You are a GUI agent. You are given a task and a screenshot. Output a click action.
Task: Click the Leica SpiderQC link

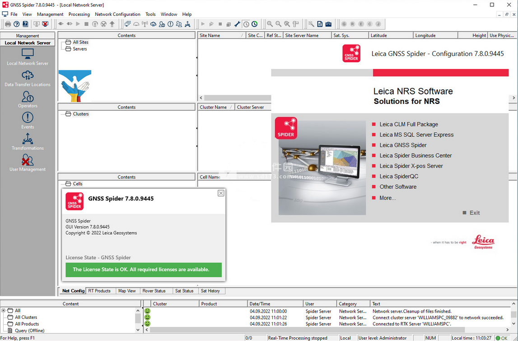(x=399, y=177)
